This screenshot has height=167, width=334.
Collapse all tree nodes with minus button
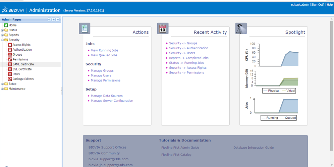tap(58, 19)
